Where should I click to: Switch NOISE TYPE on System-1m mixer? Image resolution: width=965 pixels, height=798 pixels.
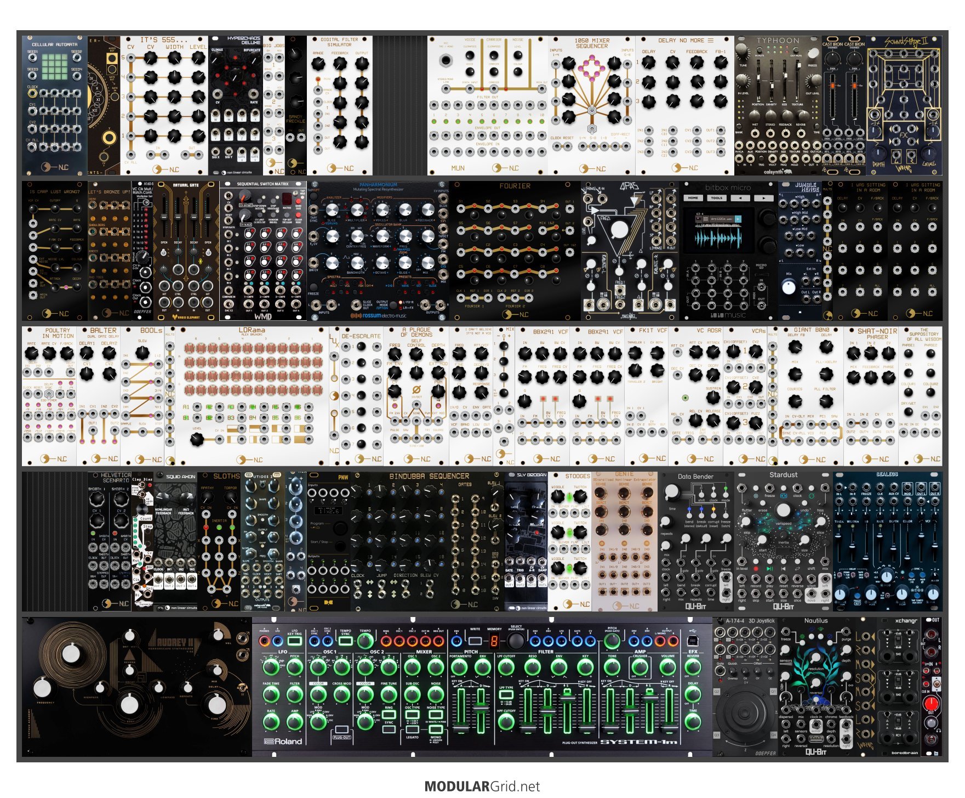coord(436,715)
